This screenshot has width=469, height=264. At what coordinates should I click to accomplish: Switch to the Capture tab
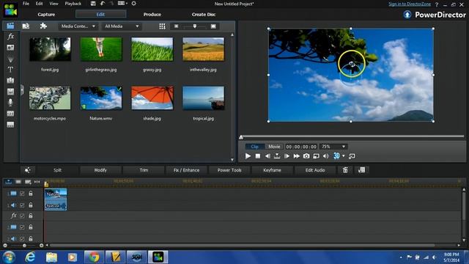click(46, 15)
